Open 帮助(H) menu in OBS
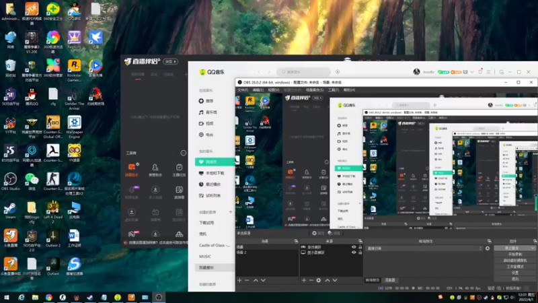Image resolution: width=538 pixels, height=303 pixels. tap(349, 90)
